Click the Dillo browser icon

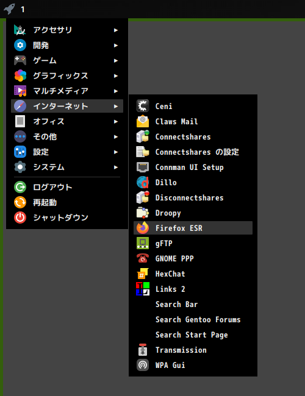coord(143,182)
